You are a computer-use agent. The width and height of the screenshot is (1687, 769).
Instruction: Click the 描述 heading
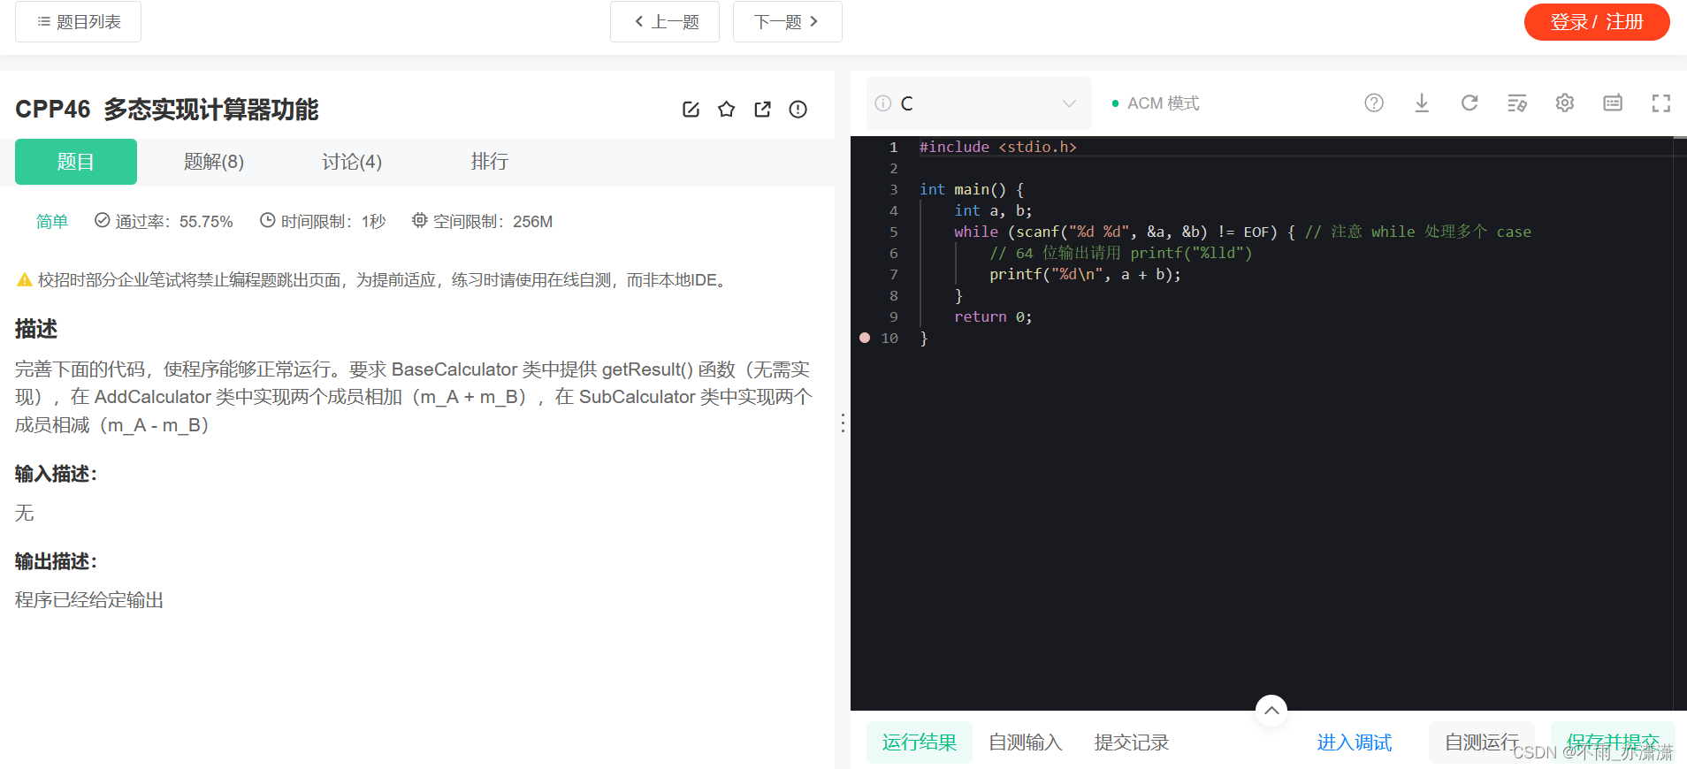pos(36,329)
